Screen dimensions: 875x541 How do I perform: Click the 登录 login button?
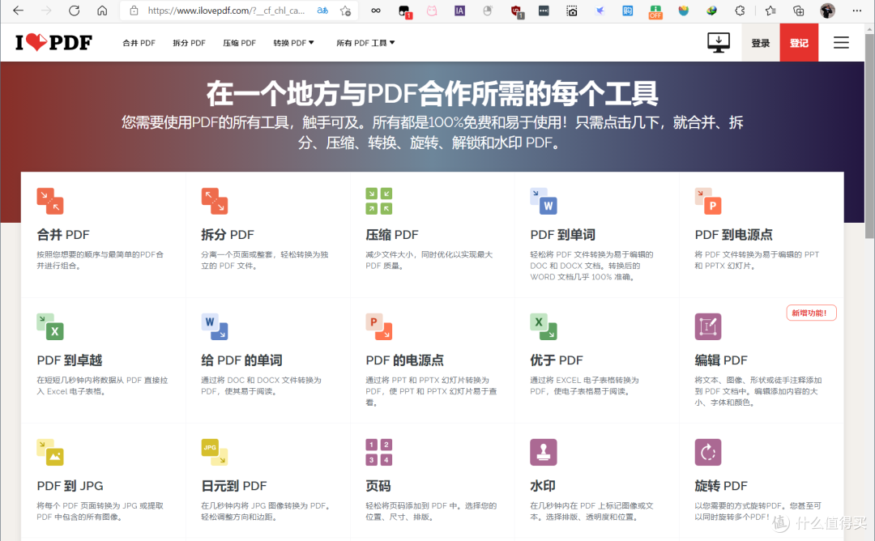point(761,43)
